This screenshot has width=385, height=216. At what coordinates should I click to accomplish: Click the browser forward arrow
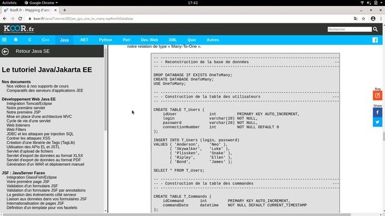point(12,19)
